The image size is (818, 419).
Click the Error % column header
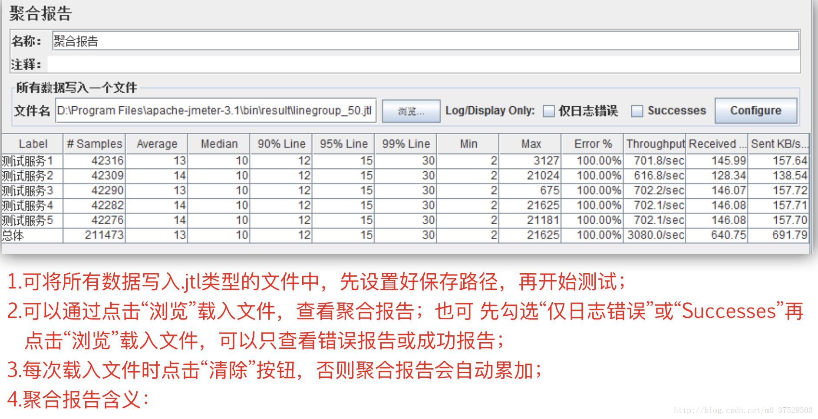click(592, 143)
